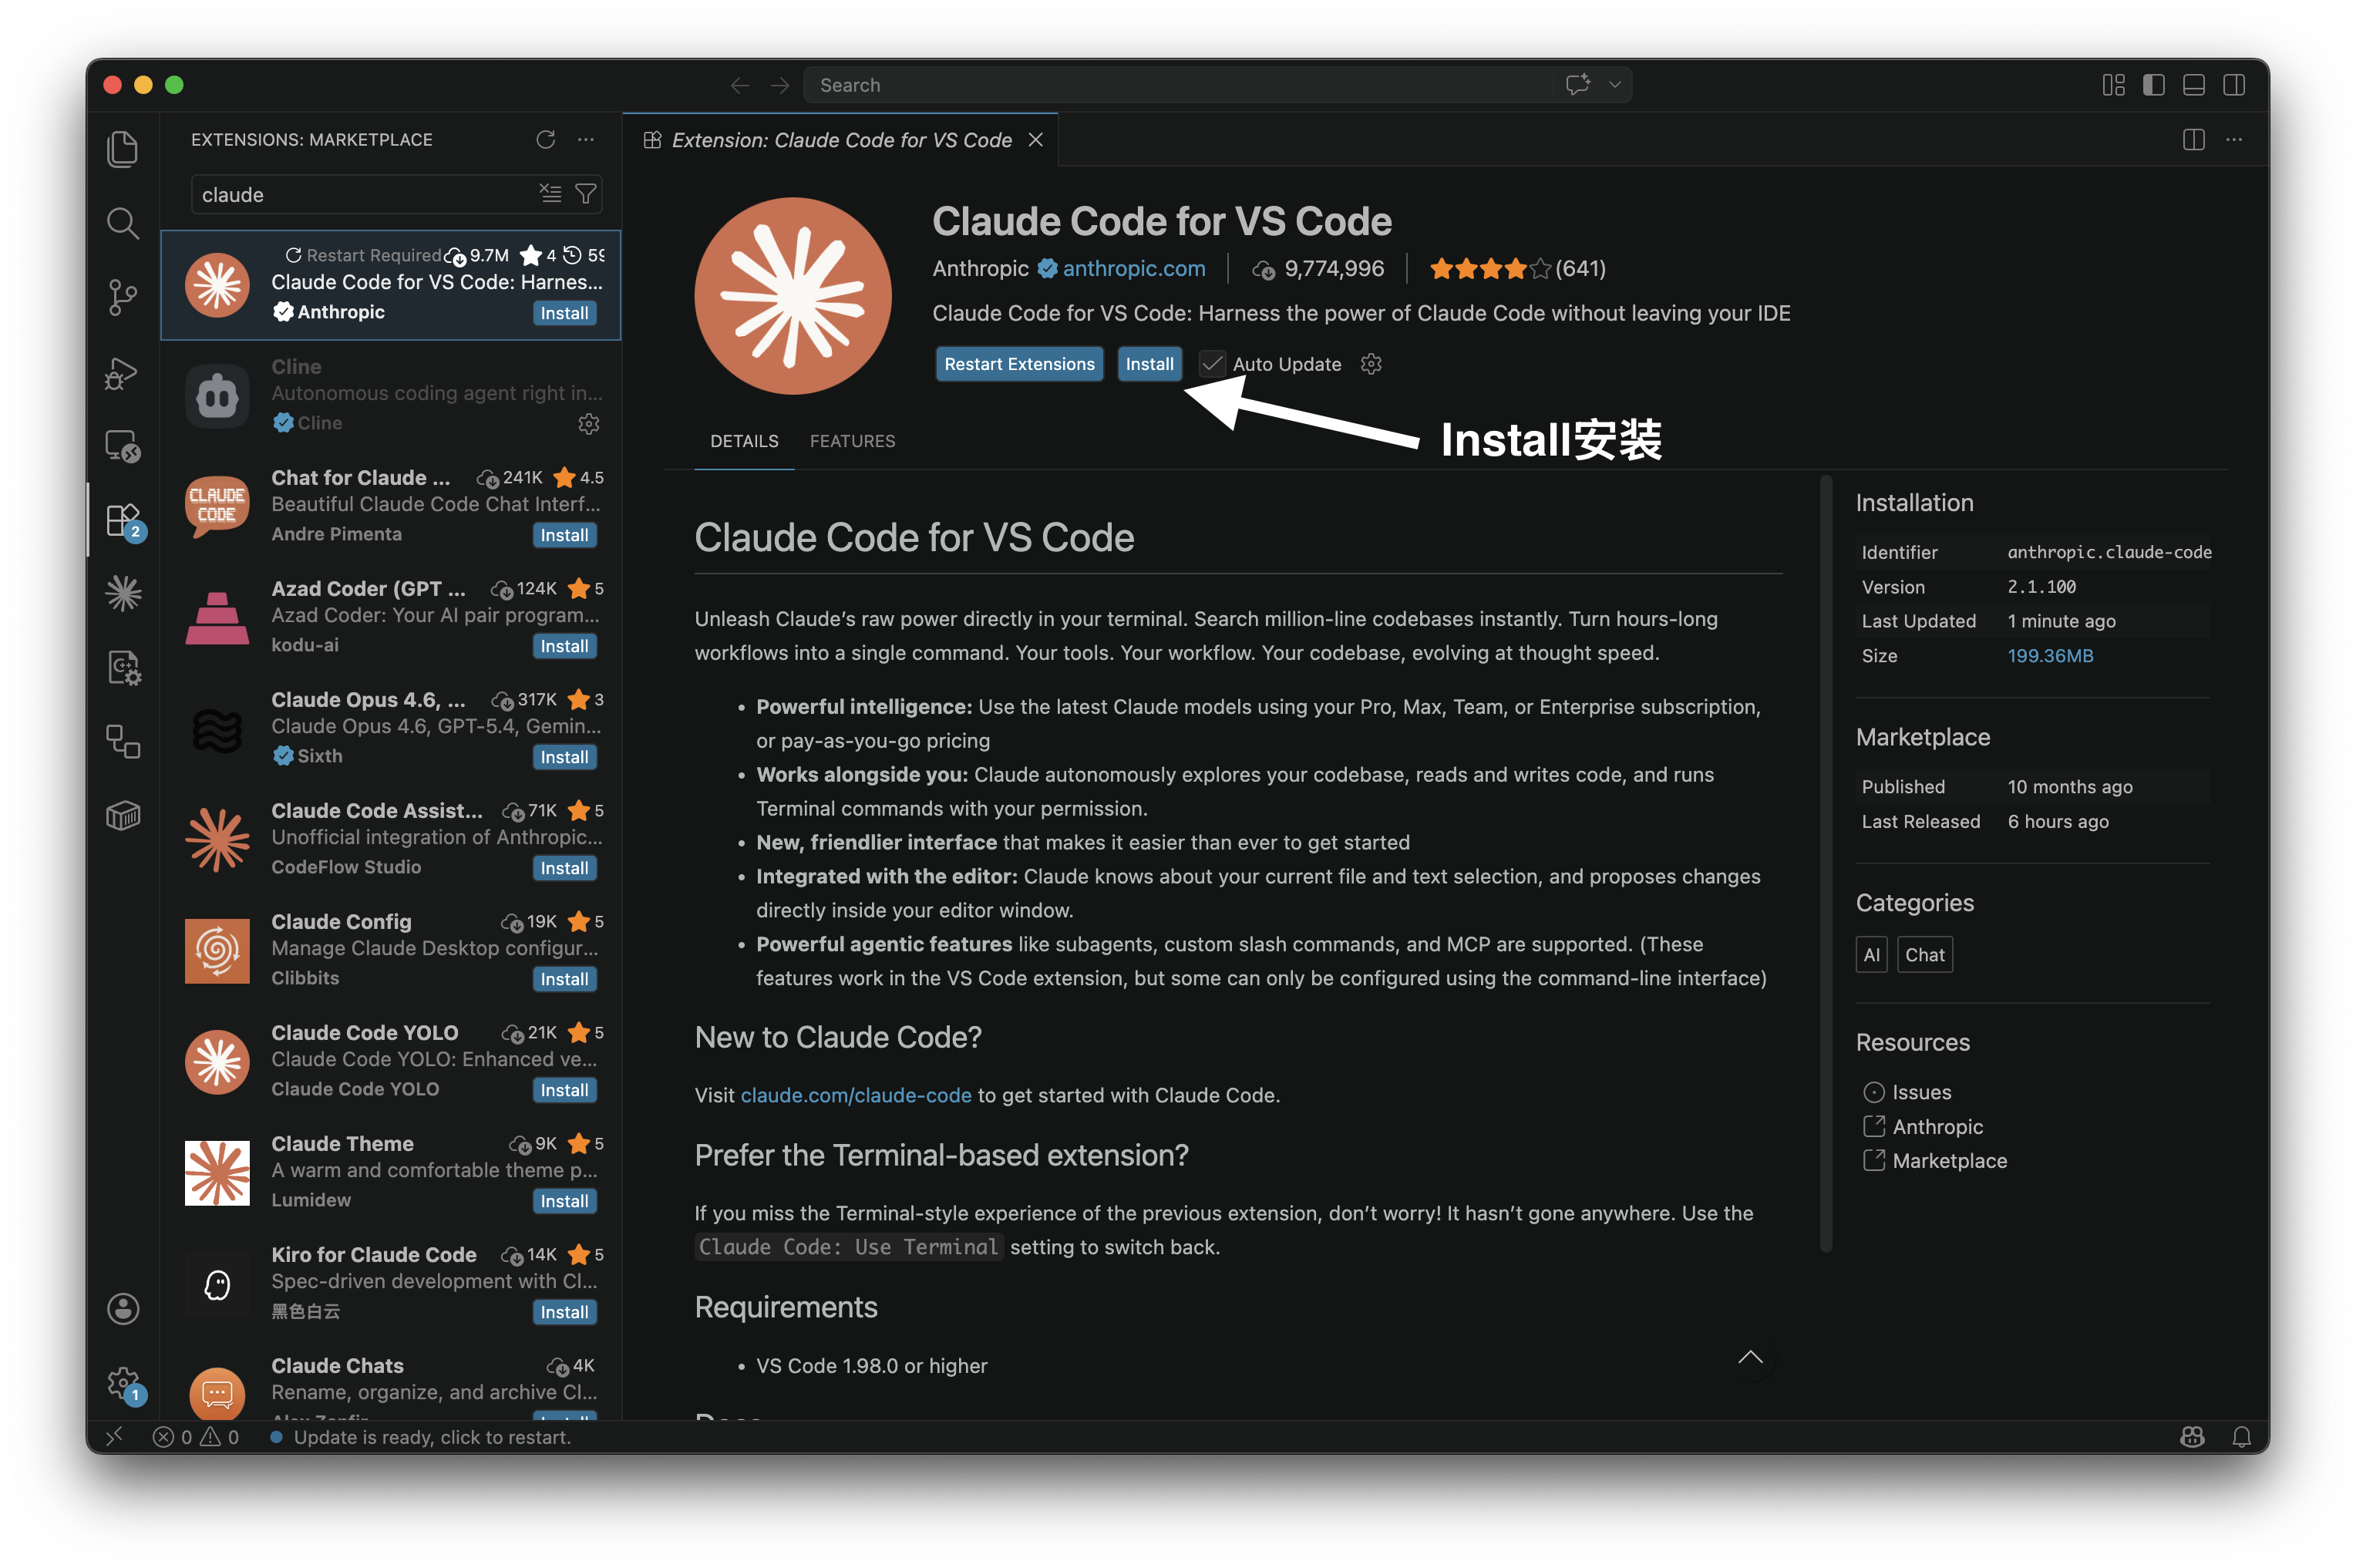Go back using the title bar arrow
Screen dimensions: 2356x1568
739,85
